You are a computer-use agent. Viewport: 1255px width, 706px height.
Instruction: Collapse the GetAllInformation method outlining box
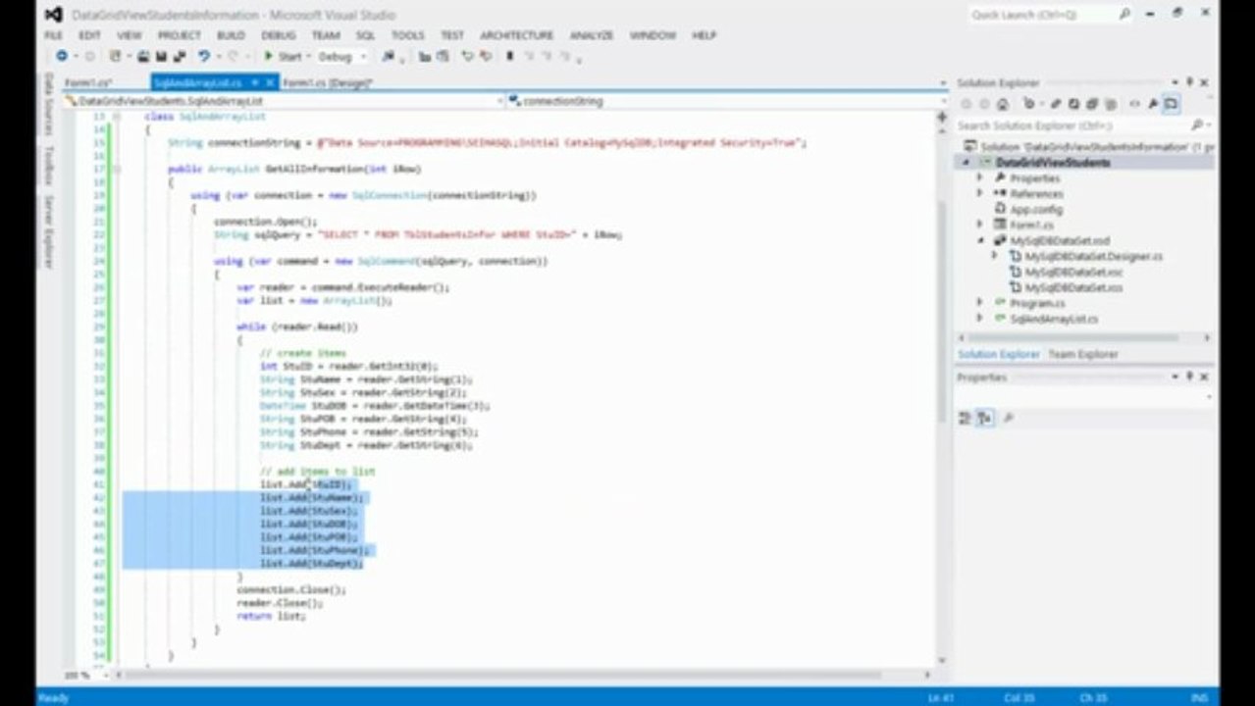click(116, 169)
